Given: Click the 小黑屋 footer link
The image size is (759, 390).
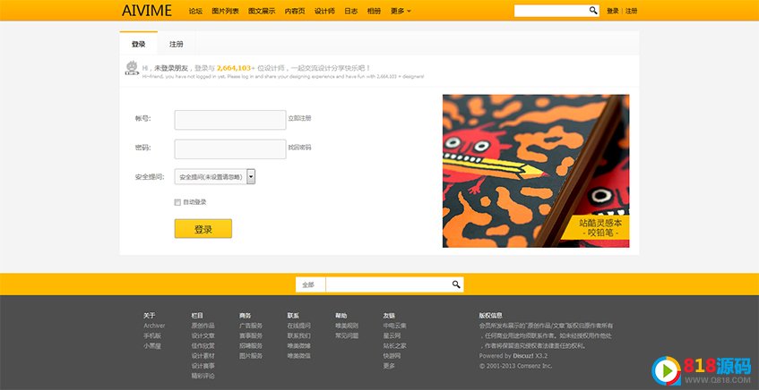Looking at the screenshot, I should 152,345.
